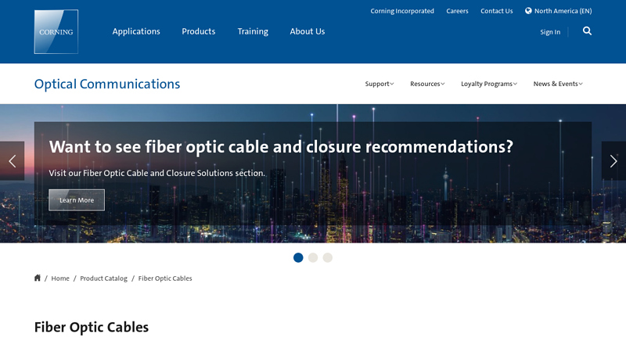Click the Sign In link
The image size is (626, 352).
click(550, 32)
